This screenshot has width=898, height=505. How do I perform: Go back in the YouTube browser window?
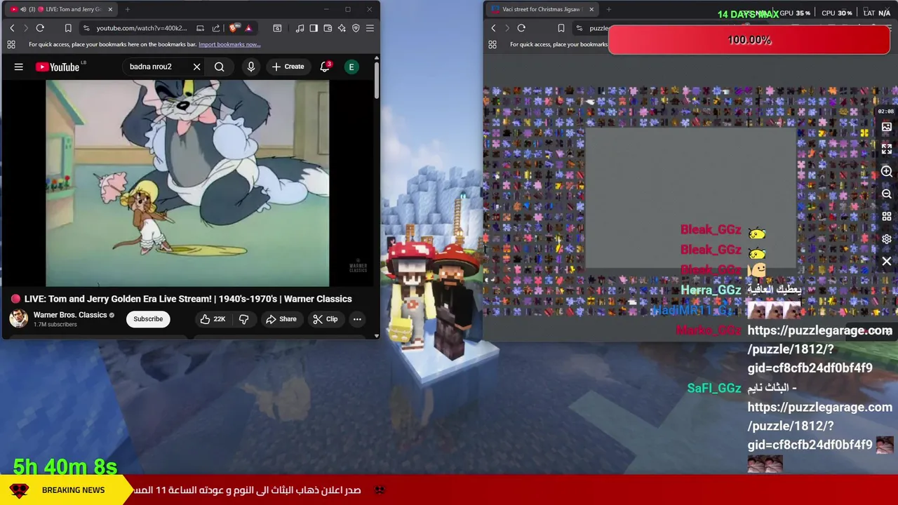[12, 28]
